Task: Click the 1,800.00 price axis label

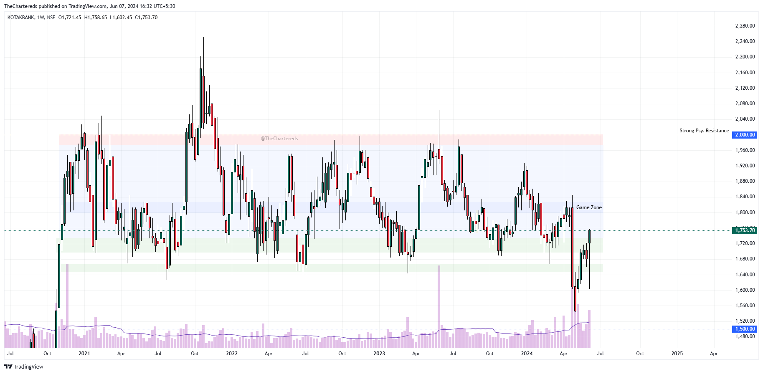Action: [745, 212]
